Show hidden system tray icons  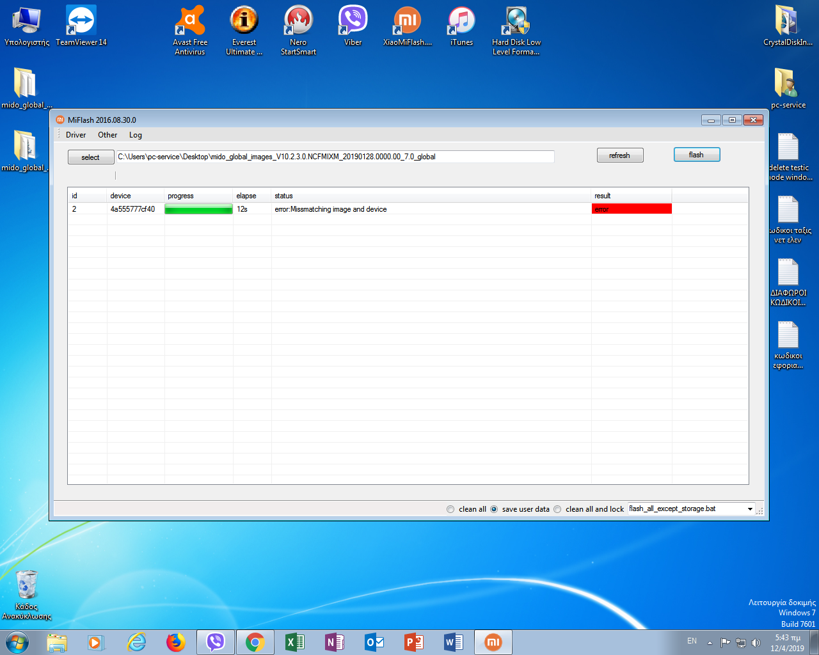click(x=710, y=642)
